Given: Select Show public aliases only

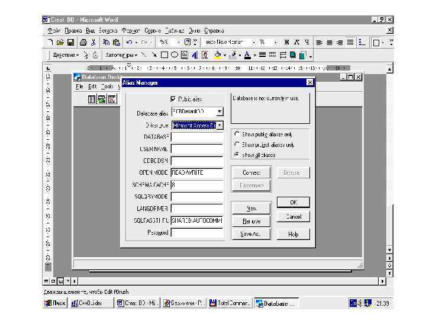Looking at the screenshot, I should click(x=237, y=134).
